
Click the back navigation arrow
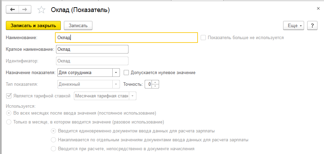(x=13, y=10)
